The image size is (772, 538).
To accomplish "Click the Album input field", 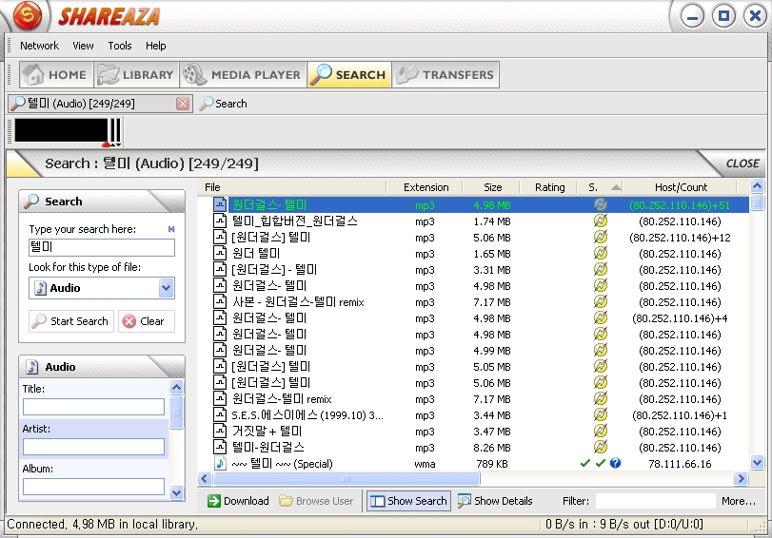I will 93,487.
